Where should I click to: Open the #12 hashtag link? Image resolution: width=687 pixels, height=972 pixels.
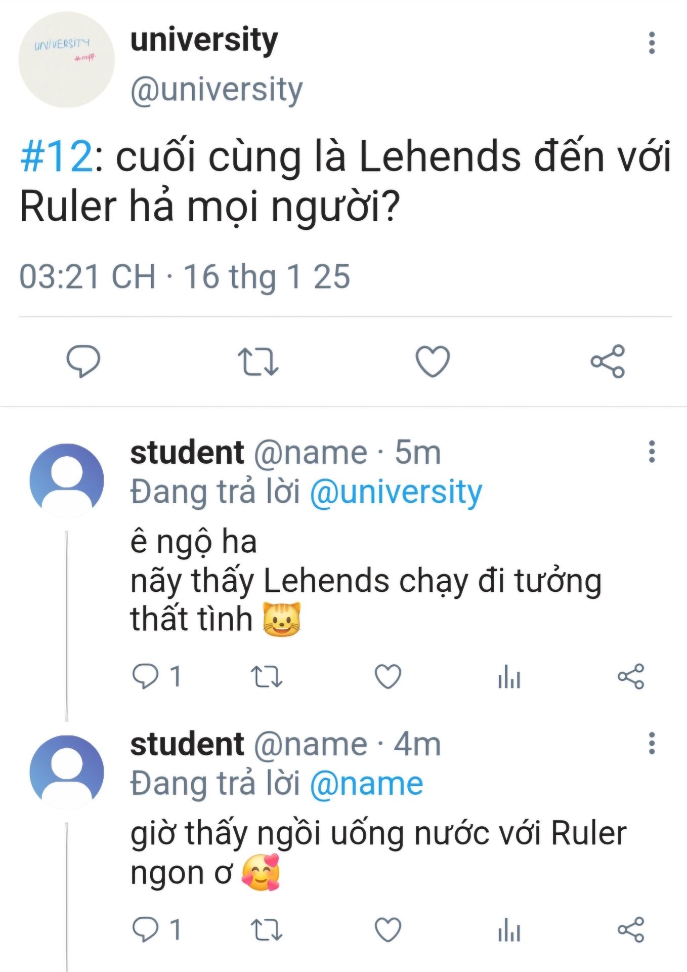pos(56,156)
